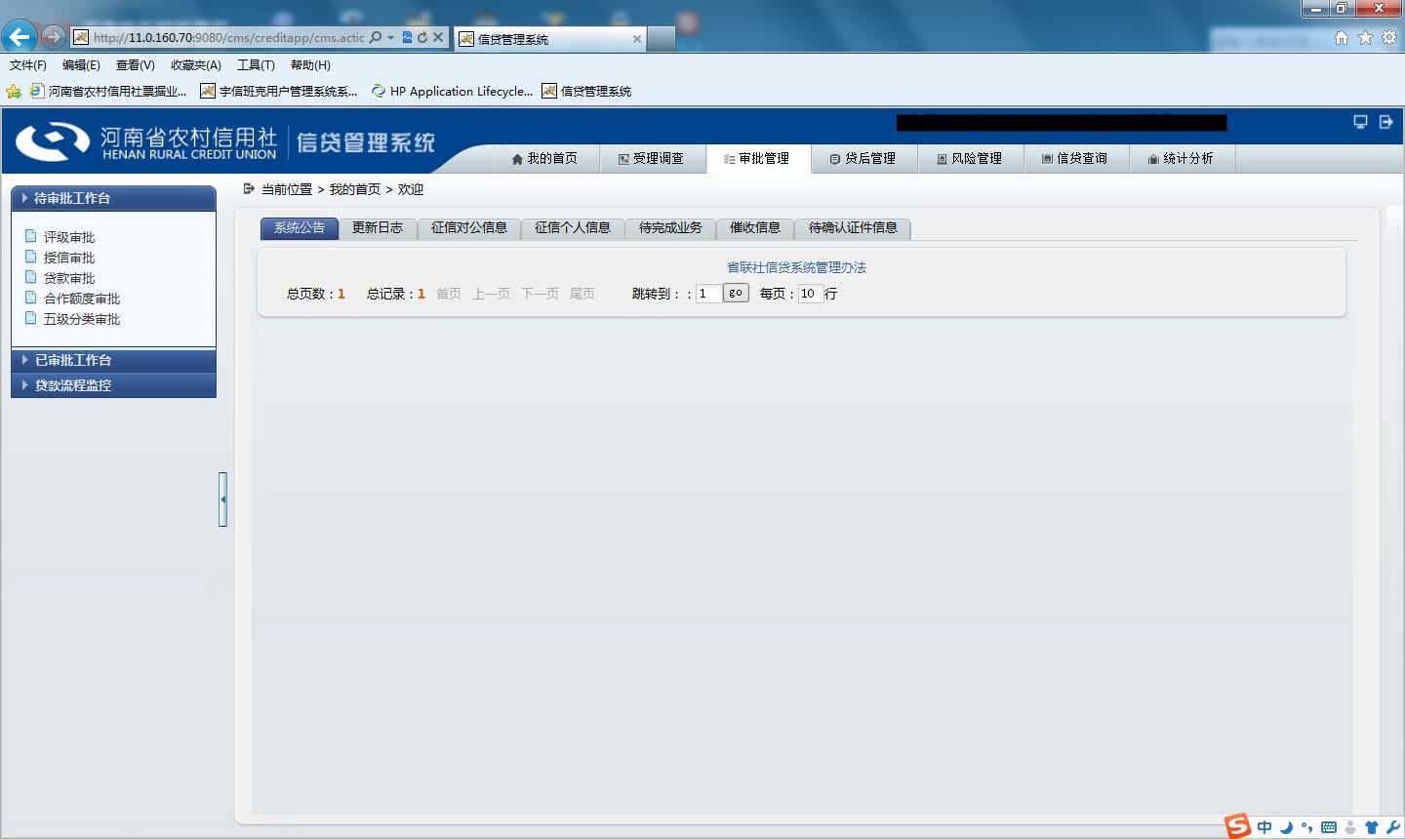Open 受理调查 navigation tab

pyautogui.click(x=651, y=158)
